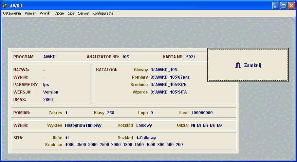
Task: Click sieve diameter 1000
Action: click(x=151, y=145)
